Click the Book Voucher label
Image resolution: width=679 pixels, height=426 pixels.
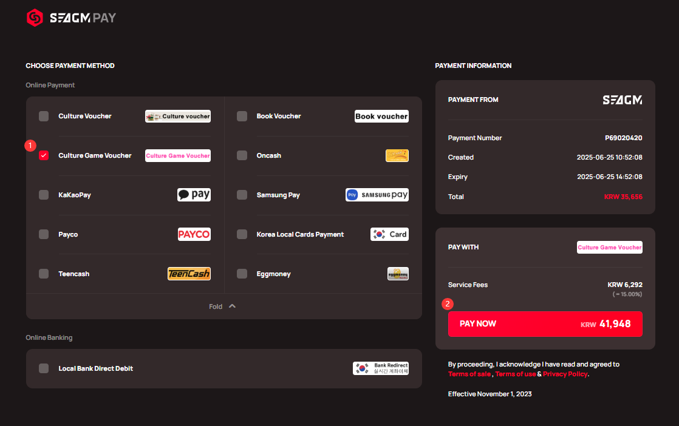pos(278,117)
